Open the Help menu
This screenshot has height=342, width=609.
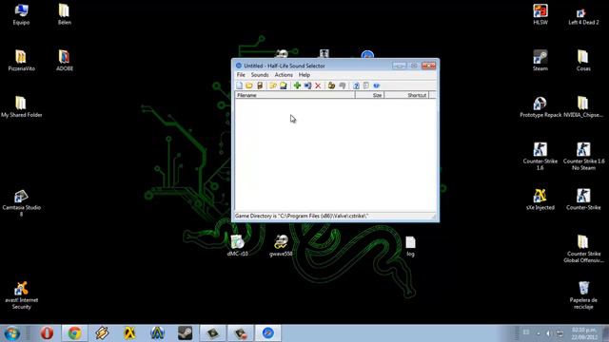click(304, 75)
